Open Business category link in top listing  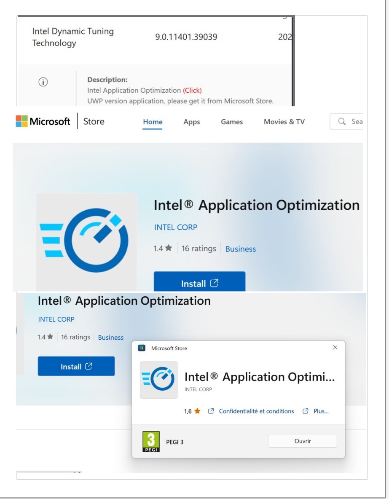coord(241,249)
